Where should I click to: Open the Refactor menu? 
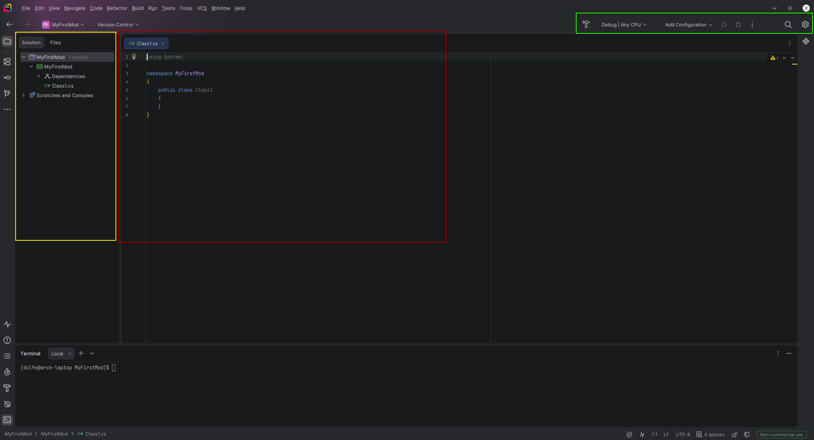pyautogui.click(x=117, y=8)
